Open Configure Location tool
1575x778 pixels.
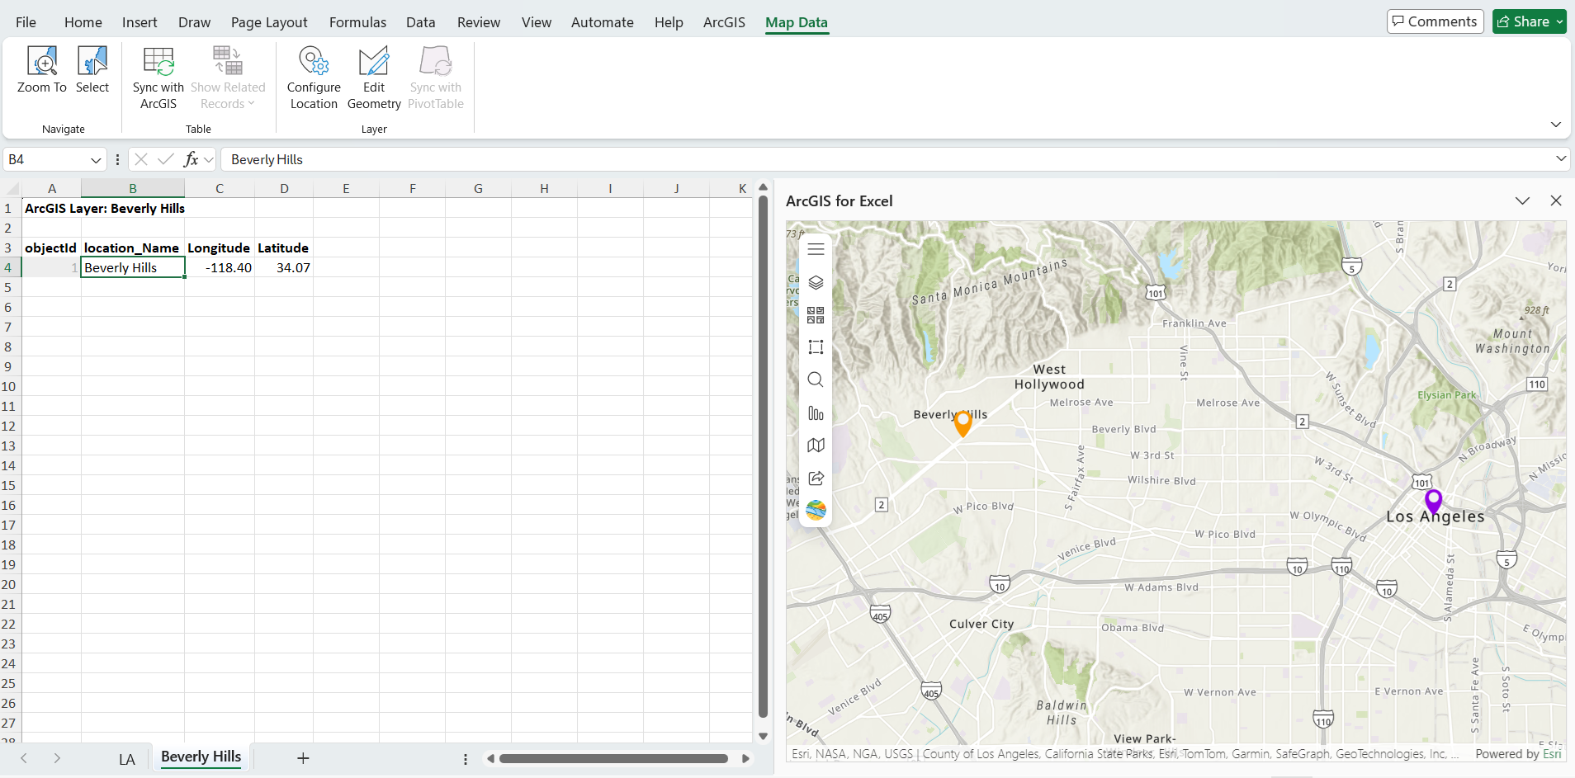(x=314, y=78)
